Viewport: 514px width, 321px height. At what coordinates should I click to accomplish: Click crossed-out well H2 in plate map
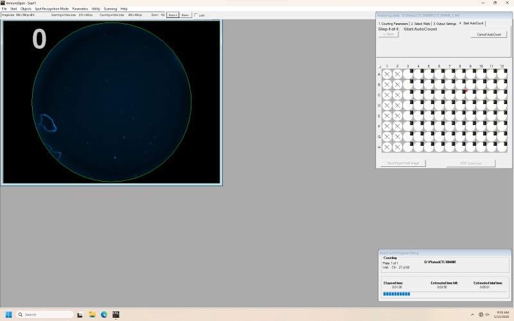coord(397,147)
